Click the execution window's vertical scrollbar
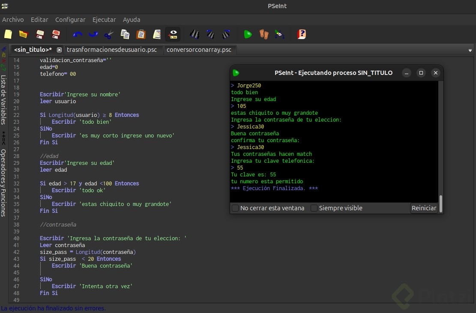Screen dimensions: 476x313 pyautogui.click(x=440, y=203)
